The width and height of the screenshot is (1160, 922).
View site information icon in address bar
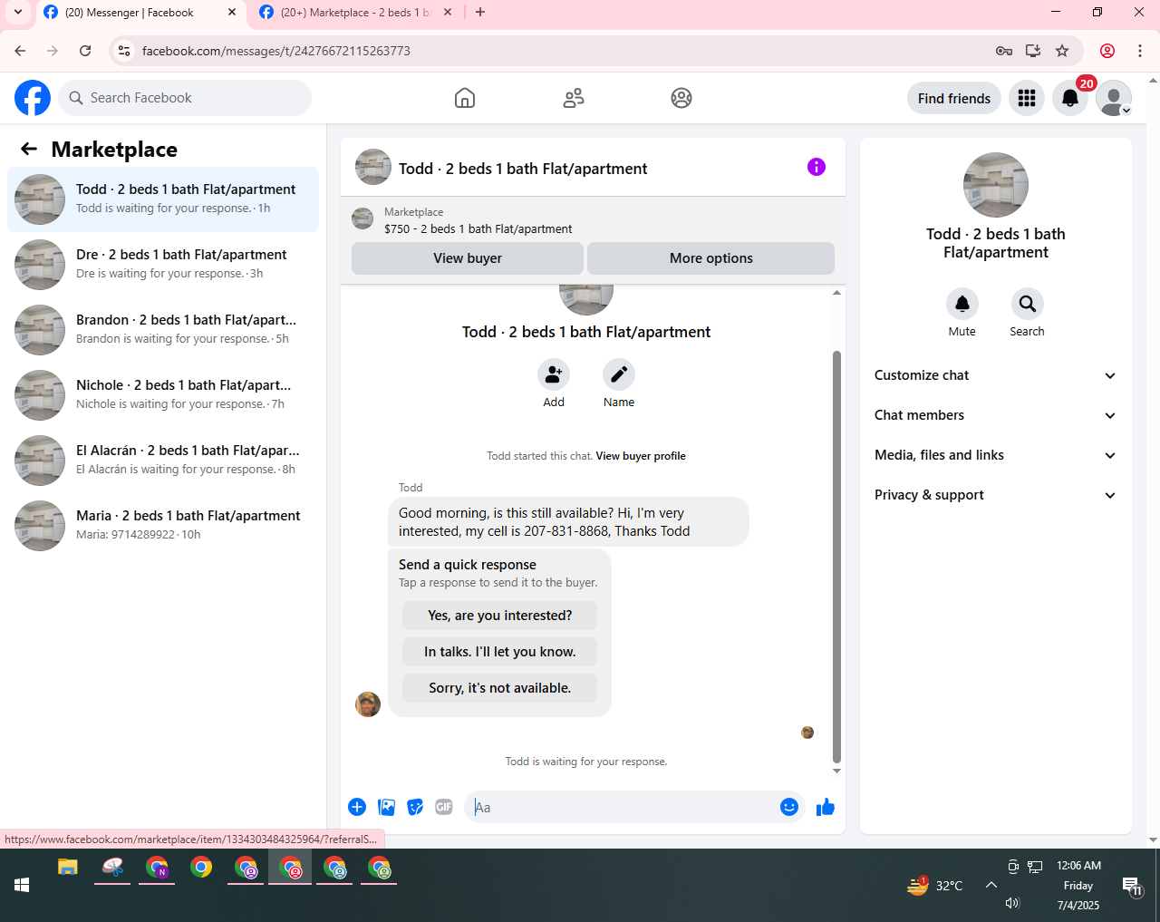pos(125,51)
